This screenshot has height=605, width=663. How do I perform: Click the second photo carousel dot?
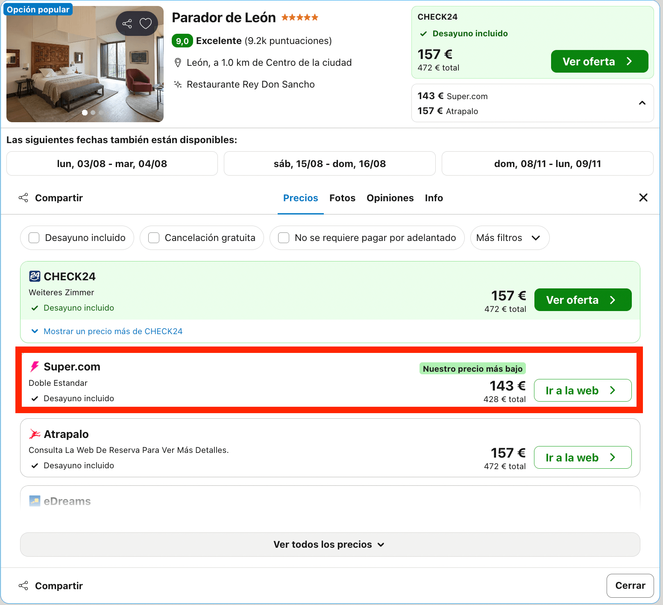(x=93, y=112)
